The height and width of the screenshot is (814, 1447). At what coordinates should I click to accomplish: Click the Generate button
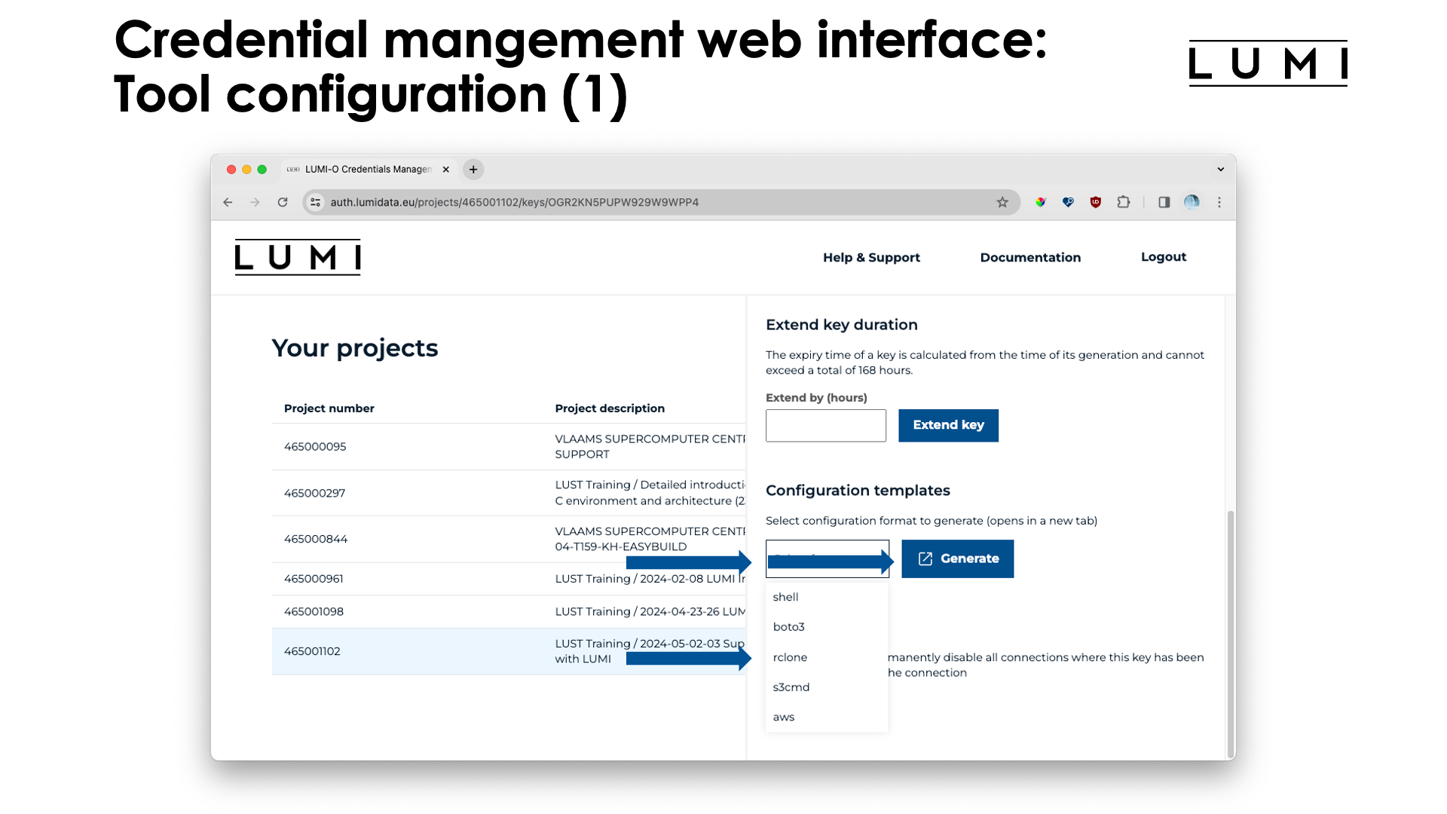(958, 558)
